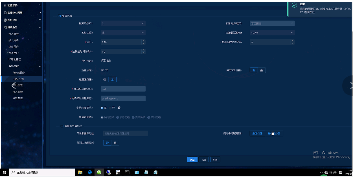Viewport: 353px width, 177px height.
Task: Select 主服务器 as server in use
Action: (x=257, y=133)
